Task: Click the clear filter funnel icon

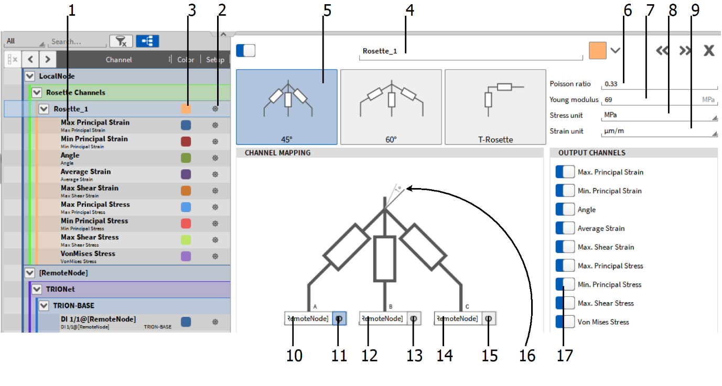Action: point(121,41)
